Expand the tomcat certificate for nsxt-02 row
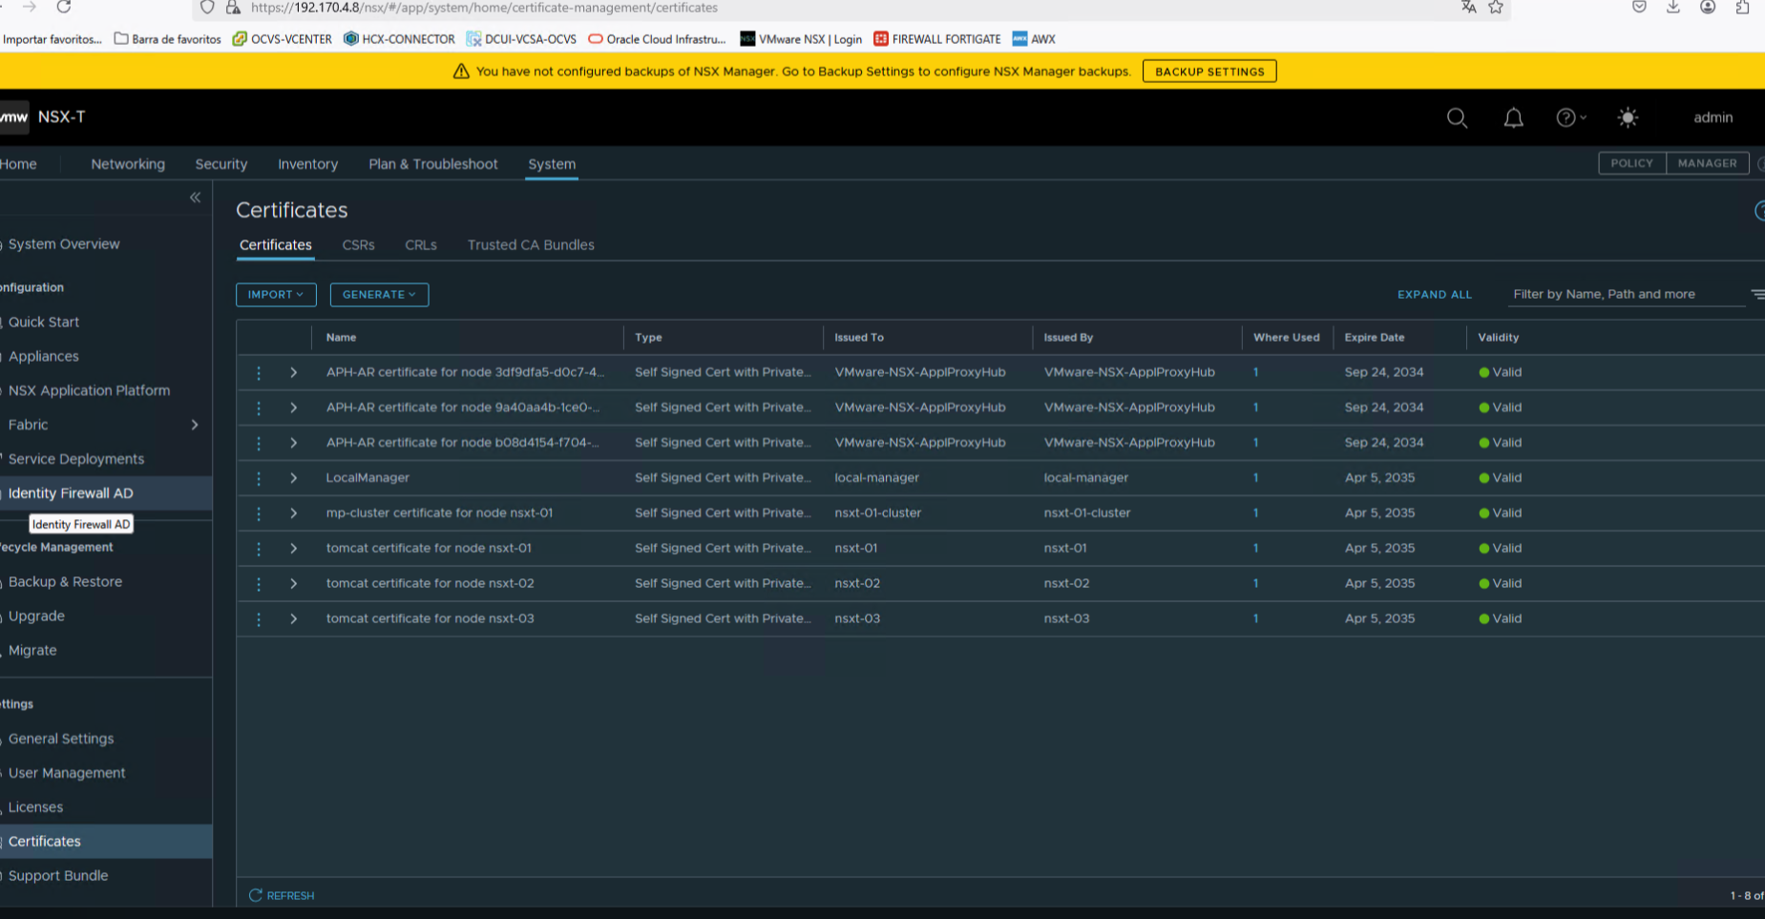This screenshot has width=1765, height=919. [x=294, y=583]
